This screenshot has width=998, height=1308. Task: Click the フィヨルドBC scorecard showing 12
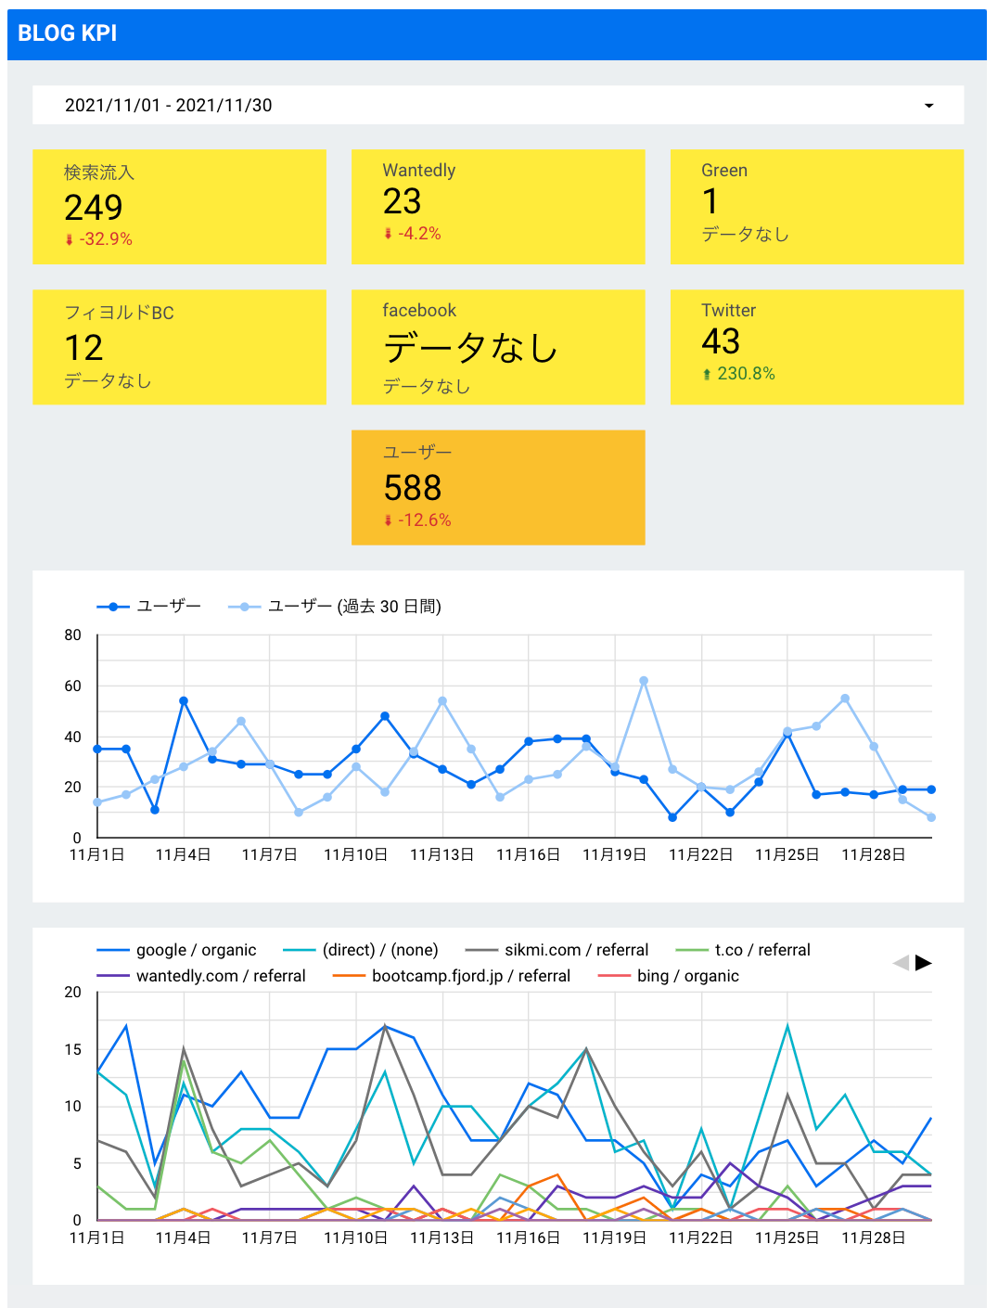click(x=179, y=347)
